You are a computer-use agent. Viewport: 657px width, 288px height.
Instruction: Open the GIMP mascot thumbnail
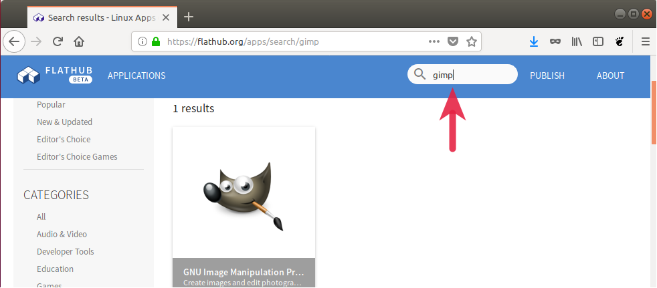click(244, 196)
